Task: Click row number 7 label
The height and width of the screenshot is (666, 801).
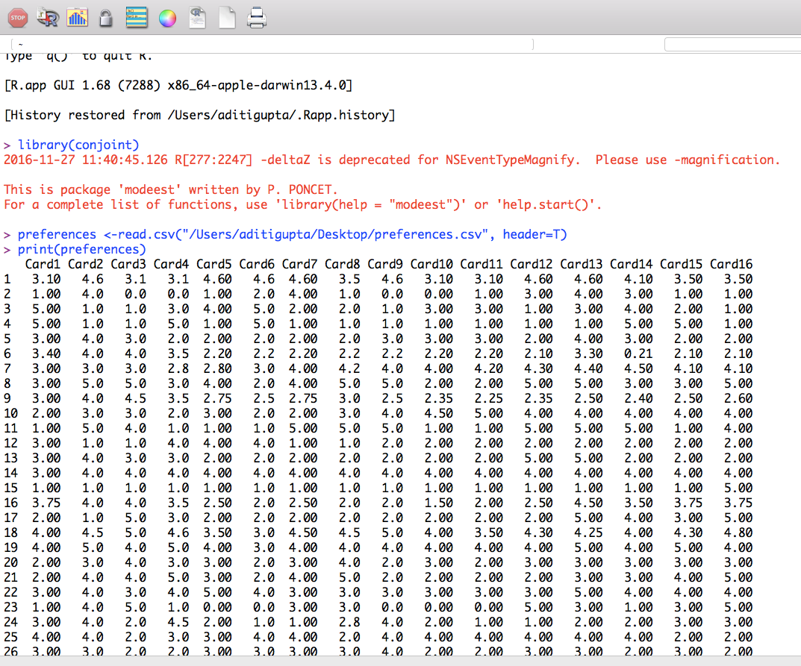Action: (x=7, y=369)
